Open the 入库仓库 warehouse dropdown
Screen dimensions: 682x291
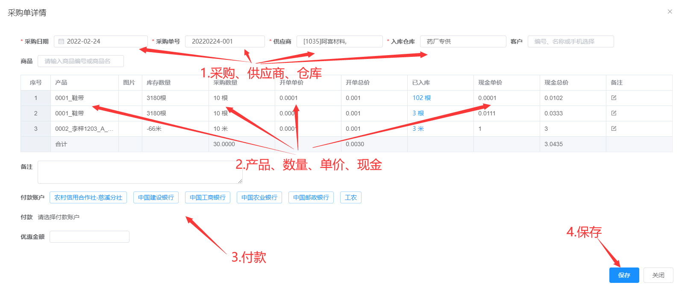click(463, 41)
